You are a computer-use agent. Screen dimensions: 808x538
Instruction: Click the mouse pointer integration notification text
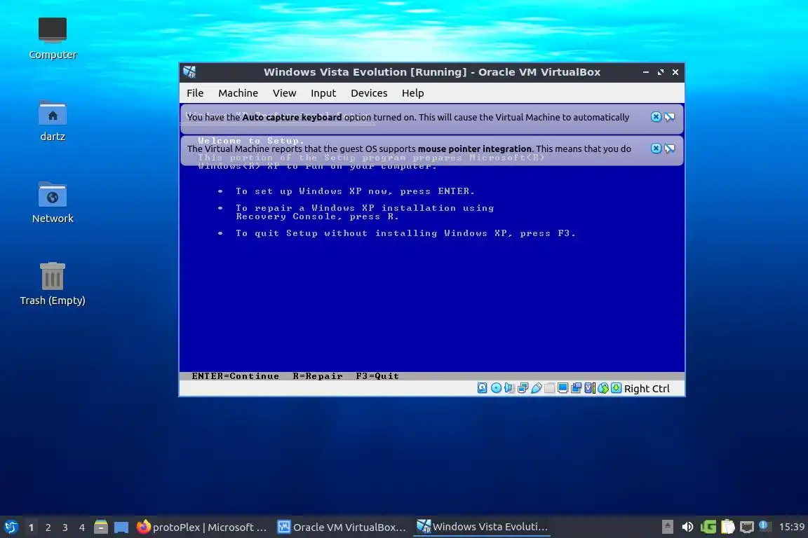coord(409,149)
